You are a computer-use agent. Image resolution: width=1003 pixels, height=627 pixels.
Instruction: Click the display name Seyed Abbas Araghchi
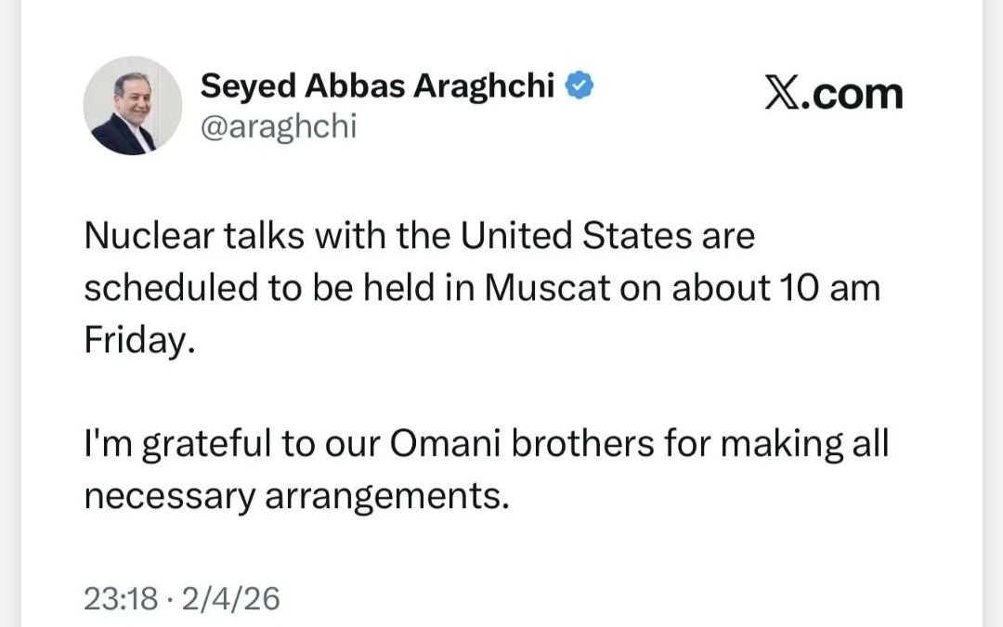[377, 87]
